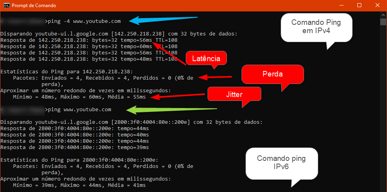Click the 'ping -4 www.youtube.com' command
The height and width of the screenshot is (192, 387).
coord(85,21)
